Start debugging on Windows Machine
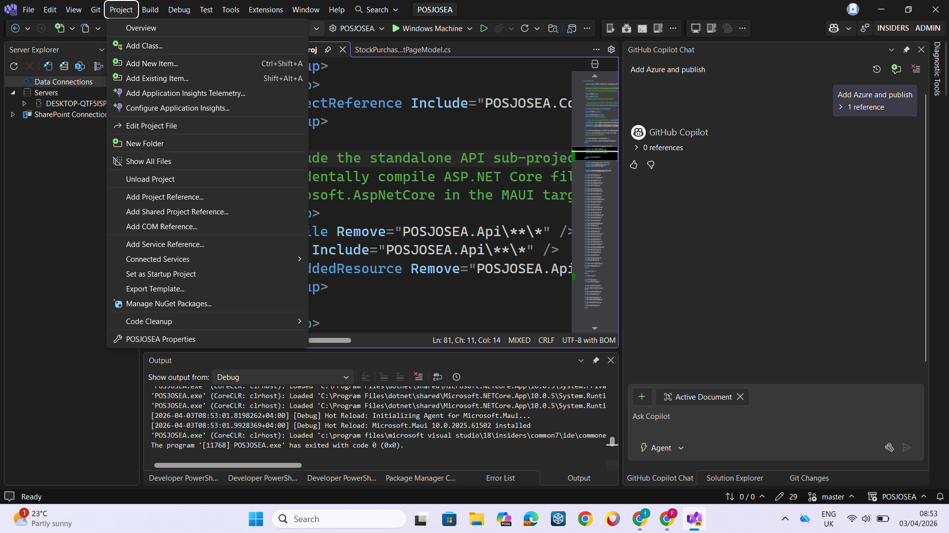949x533 pixels. 427,29
